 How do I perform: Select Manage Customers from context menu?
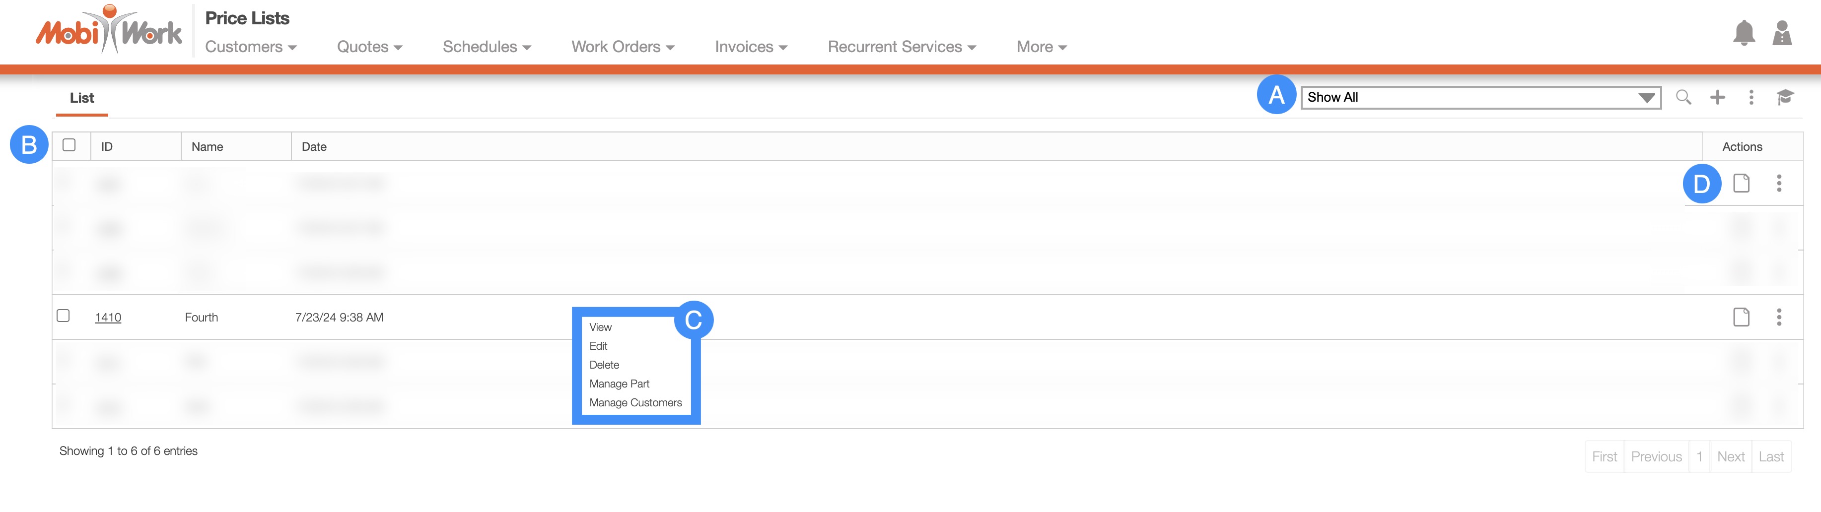635,402
